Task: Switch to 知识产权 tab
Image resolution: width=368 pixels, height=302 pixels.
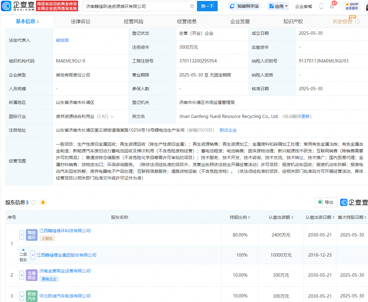Action: pyautogui.click(x=293, y=21)
